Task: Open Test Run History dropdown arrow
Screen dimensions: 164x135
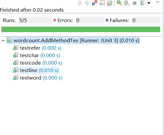Action: pyautogui.click(x=149, y=3)
